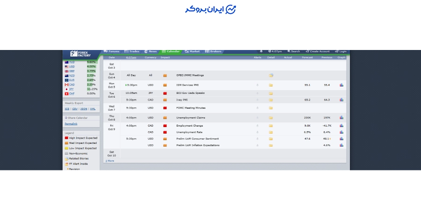Image resolution: width=421 pixels, height=220 pixels.
Task: Open JPY currency link in sidebar
Action: pyautogui.click(x=71, y=89)
